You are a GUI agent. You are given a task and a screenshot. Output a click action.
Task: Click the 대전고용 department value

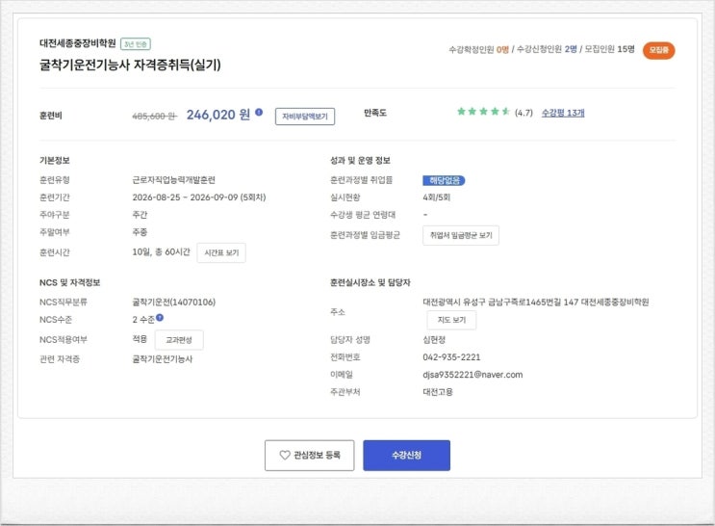coord(438,392)
